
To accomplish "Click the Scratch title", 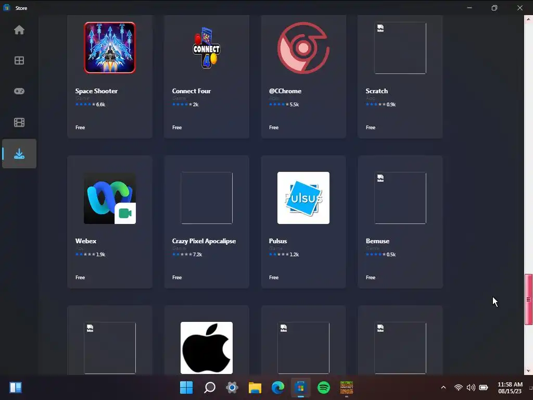I will coord(377,91).
